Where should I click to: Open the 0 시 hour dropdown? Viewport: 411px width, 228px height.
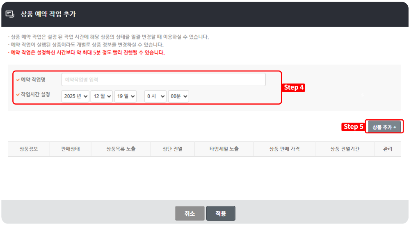(155, 96)
